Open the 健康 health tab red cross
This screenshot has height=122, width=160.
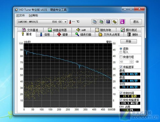pyautogui.click(x=62, y=34)
